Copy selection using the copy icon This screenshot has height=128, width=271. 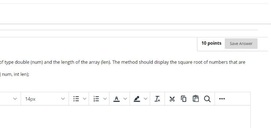(184, 99)
